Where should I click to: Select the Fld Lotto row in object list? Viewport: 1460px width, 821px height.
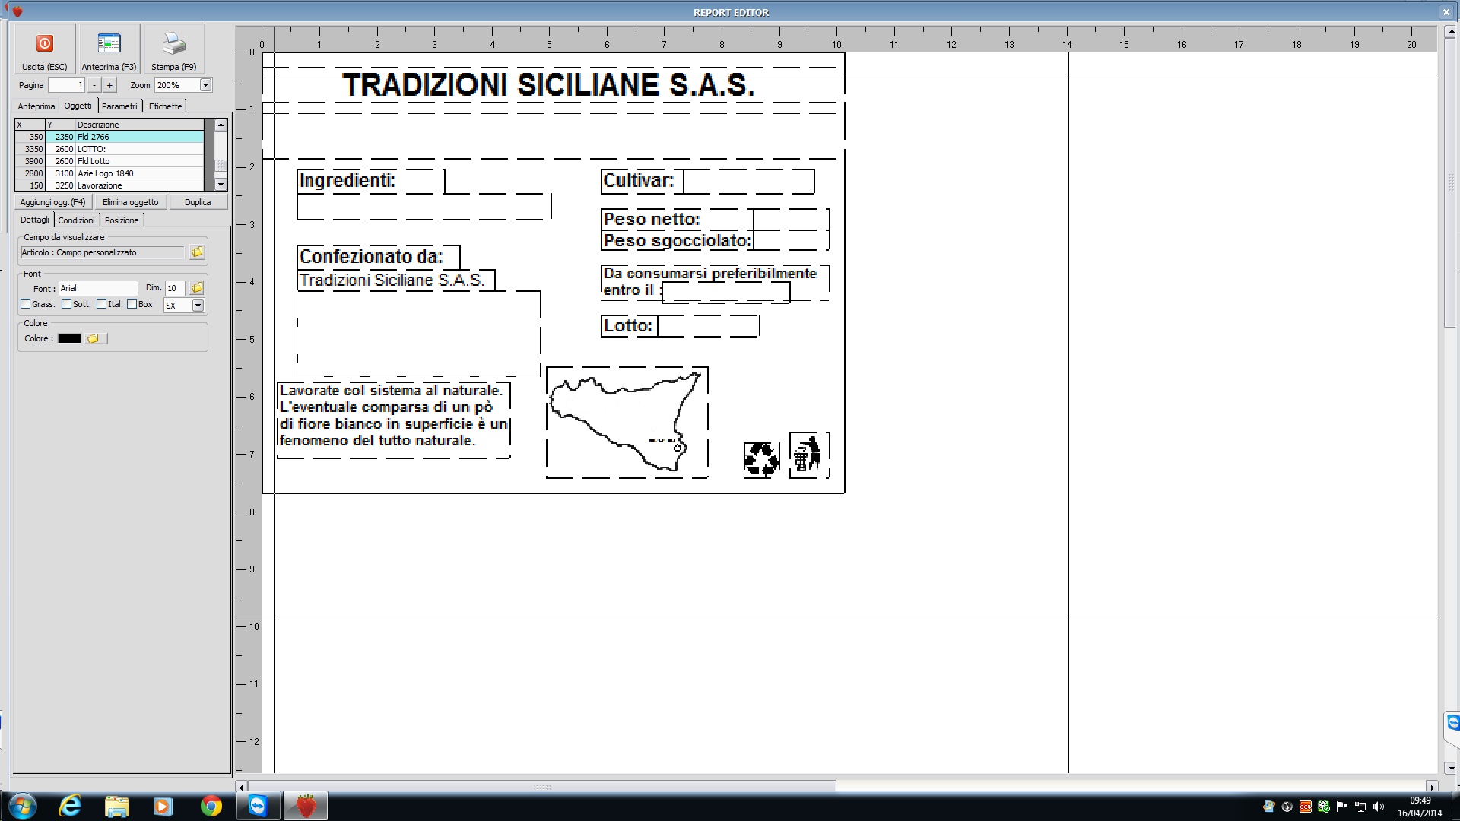point(109,161)
